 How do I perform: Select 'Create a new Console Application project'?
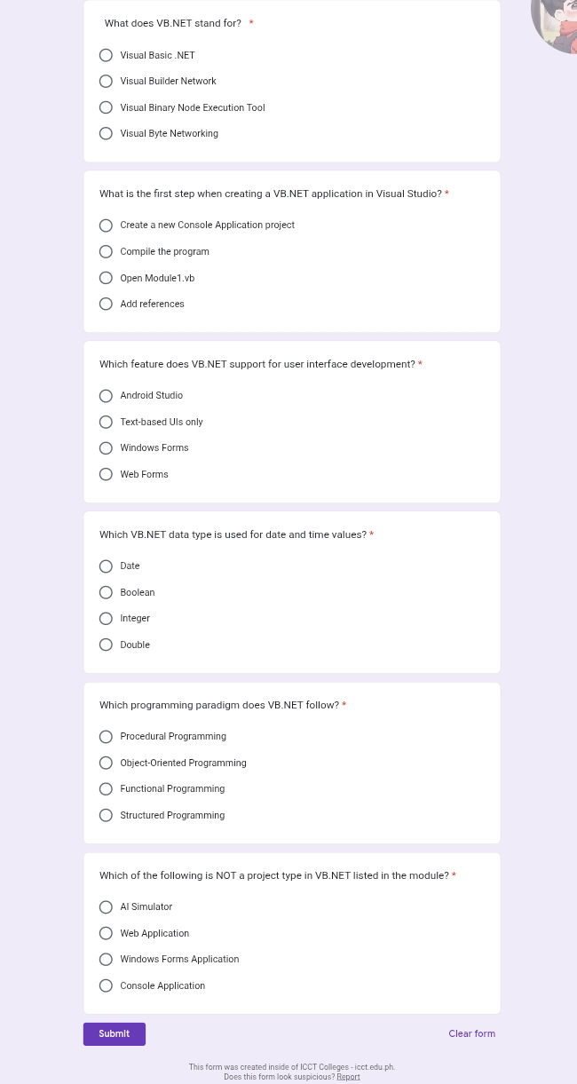pos(106,226)
